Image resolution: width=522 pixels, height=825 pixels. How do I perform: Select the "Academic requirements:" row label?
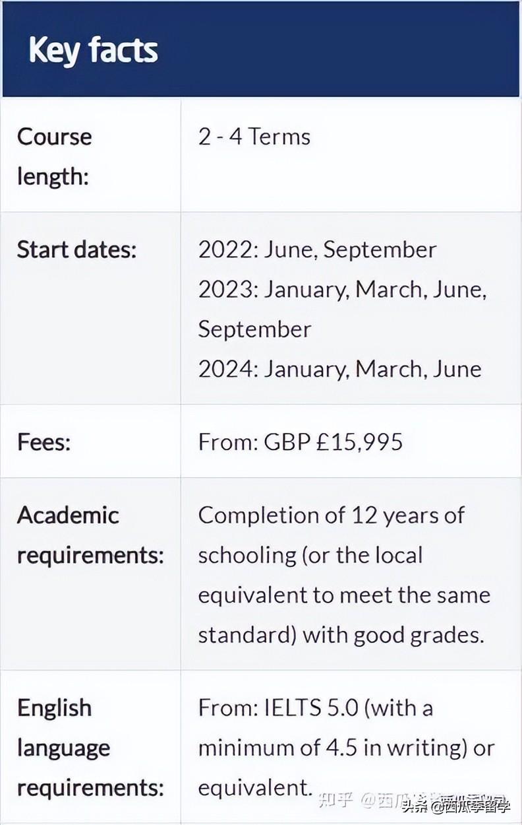point(90,535)
